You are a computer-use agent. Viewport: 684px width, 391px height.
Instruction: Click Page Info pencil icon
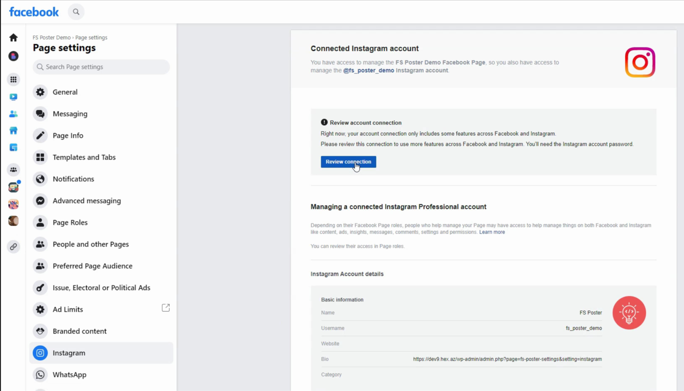click(40, 135)
